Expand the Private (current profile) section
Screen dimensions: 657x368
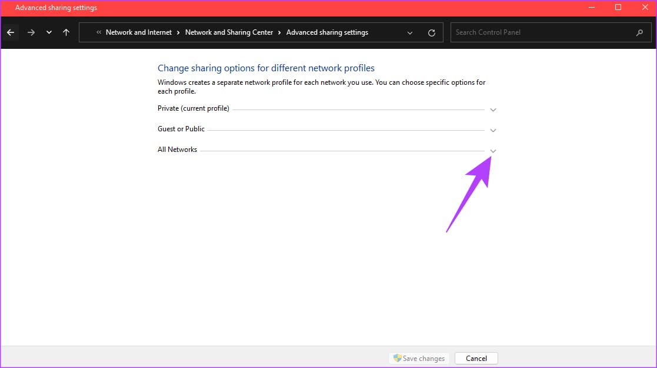(x=493, y=110)
